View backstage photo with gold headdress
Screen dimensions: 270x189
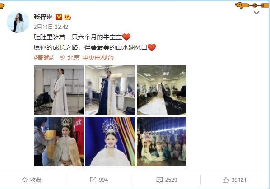(x=59, y=142)
